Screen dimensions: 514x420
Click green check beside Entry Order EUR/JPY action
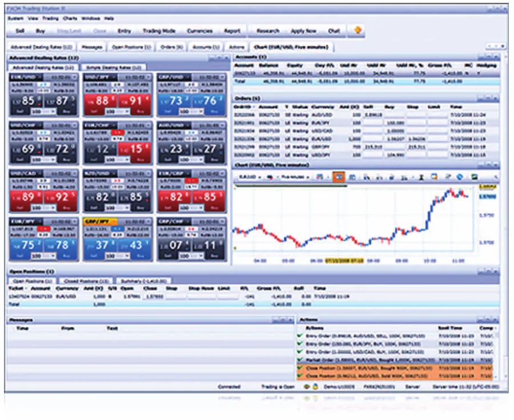click(x=299, y=343)
